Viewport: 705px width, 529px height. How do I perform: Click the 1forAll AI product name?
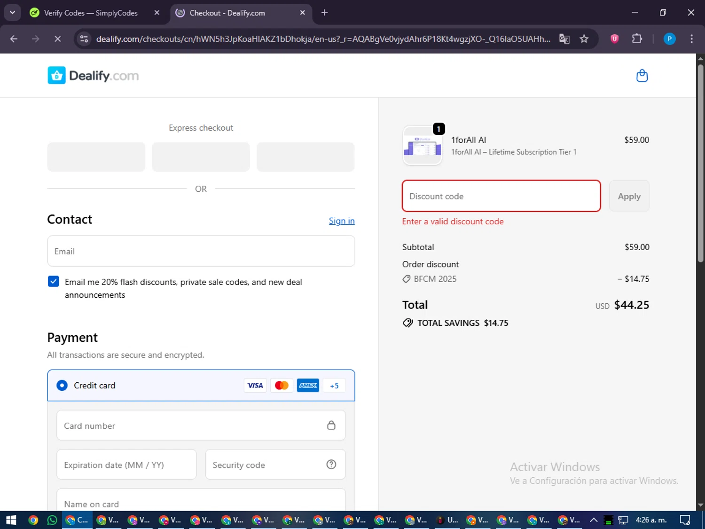469,140
